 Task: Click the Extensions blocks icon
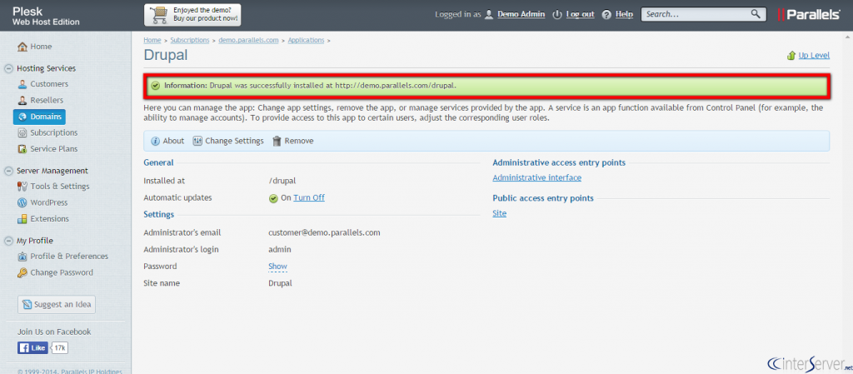click(22, 219)
